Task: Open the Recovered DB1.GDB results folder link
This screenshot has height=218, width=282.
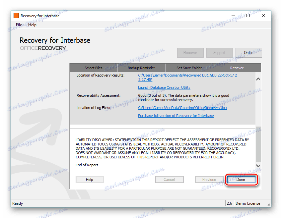Action: point(187,78)
